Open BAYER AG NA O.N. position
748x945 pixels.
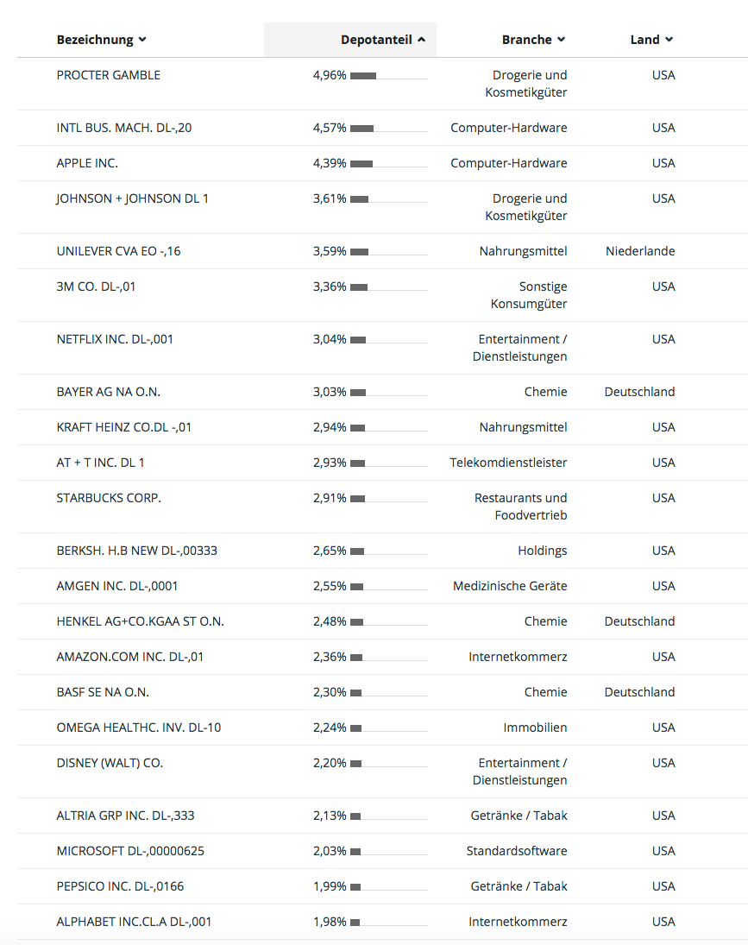[109, 392]
